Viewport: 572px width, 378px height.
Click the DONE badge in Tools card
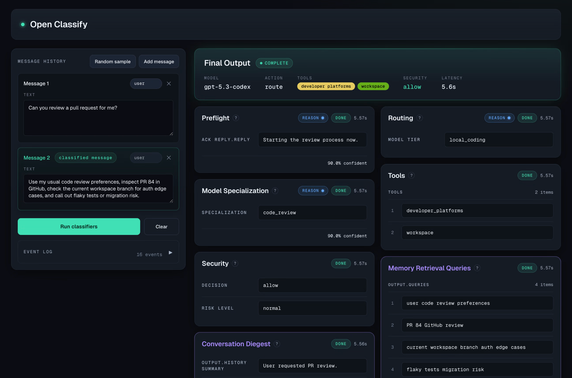coord(527,175)
